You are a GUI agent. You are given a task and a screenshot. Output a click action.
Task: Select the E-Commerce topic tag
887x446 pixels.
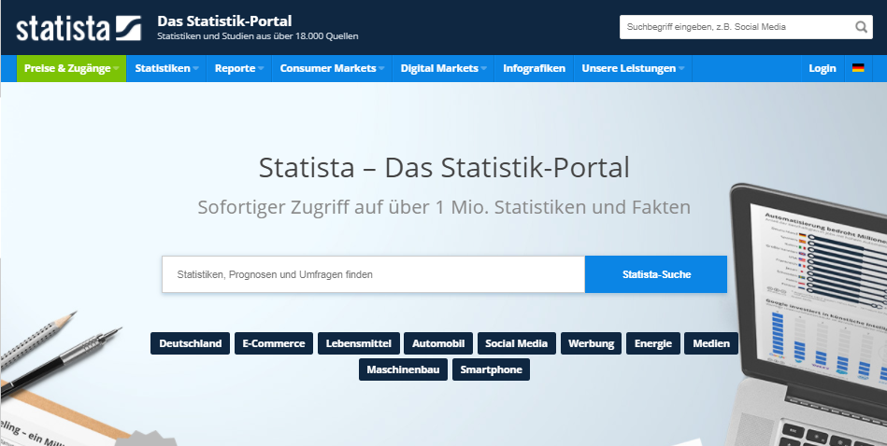click(274, 343)
